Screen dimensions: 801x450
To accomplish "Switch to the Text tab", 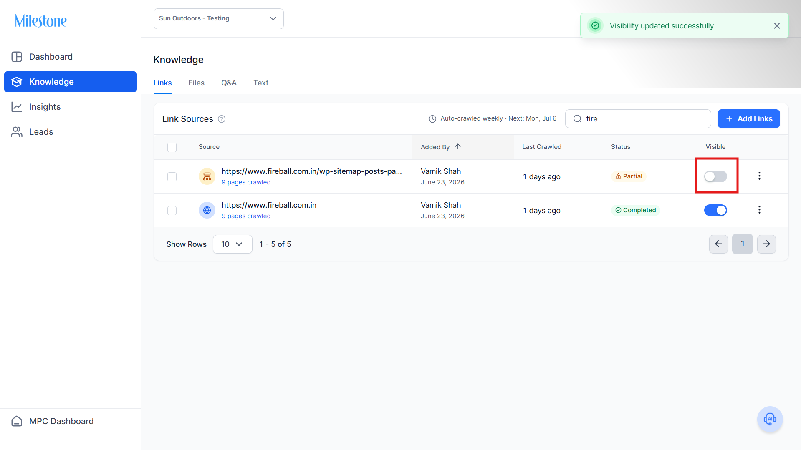I will tap(261, 83).
